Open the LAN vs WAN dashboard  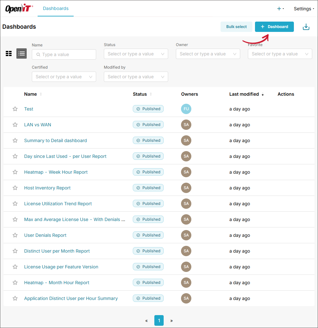click(38, 125)
